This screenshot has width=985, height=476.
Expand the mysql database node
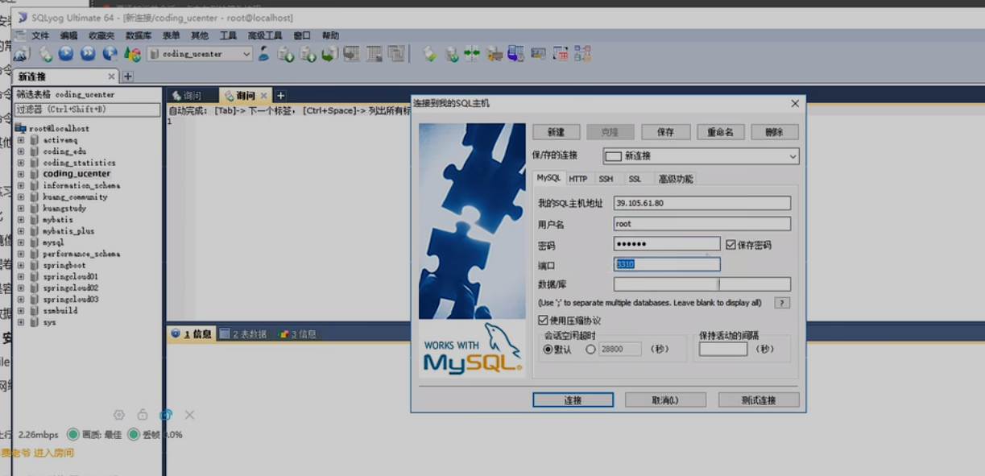(x=21, y=242)
